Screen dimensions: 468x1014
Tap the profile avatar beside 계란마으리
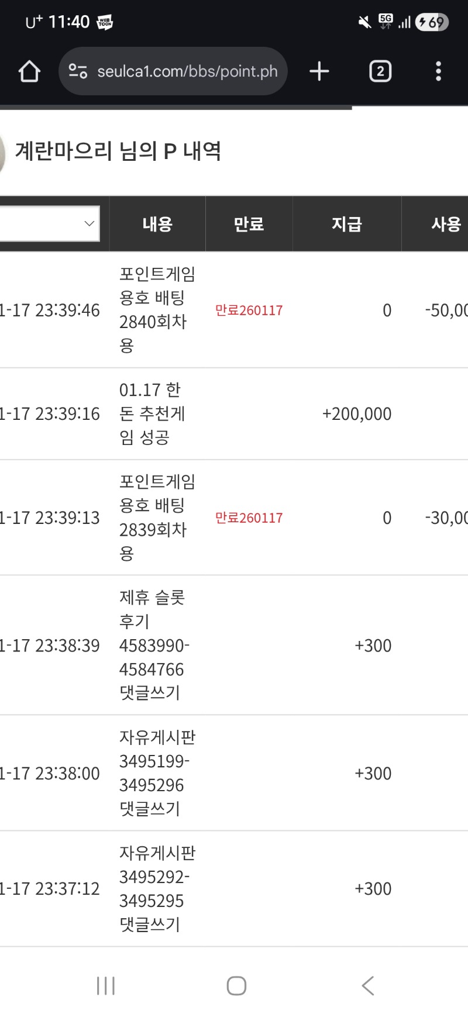pos(2,153)
